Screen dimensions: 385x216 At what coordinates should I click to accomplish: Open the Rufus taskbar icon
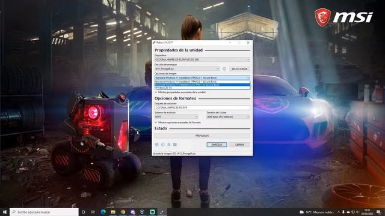coord(162,212)
